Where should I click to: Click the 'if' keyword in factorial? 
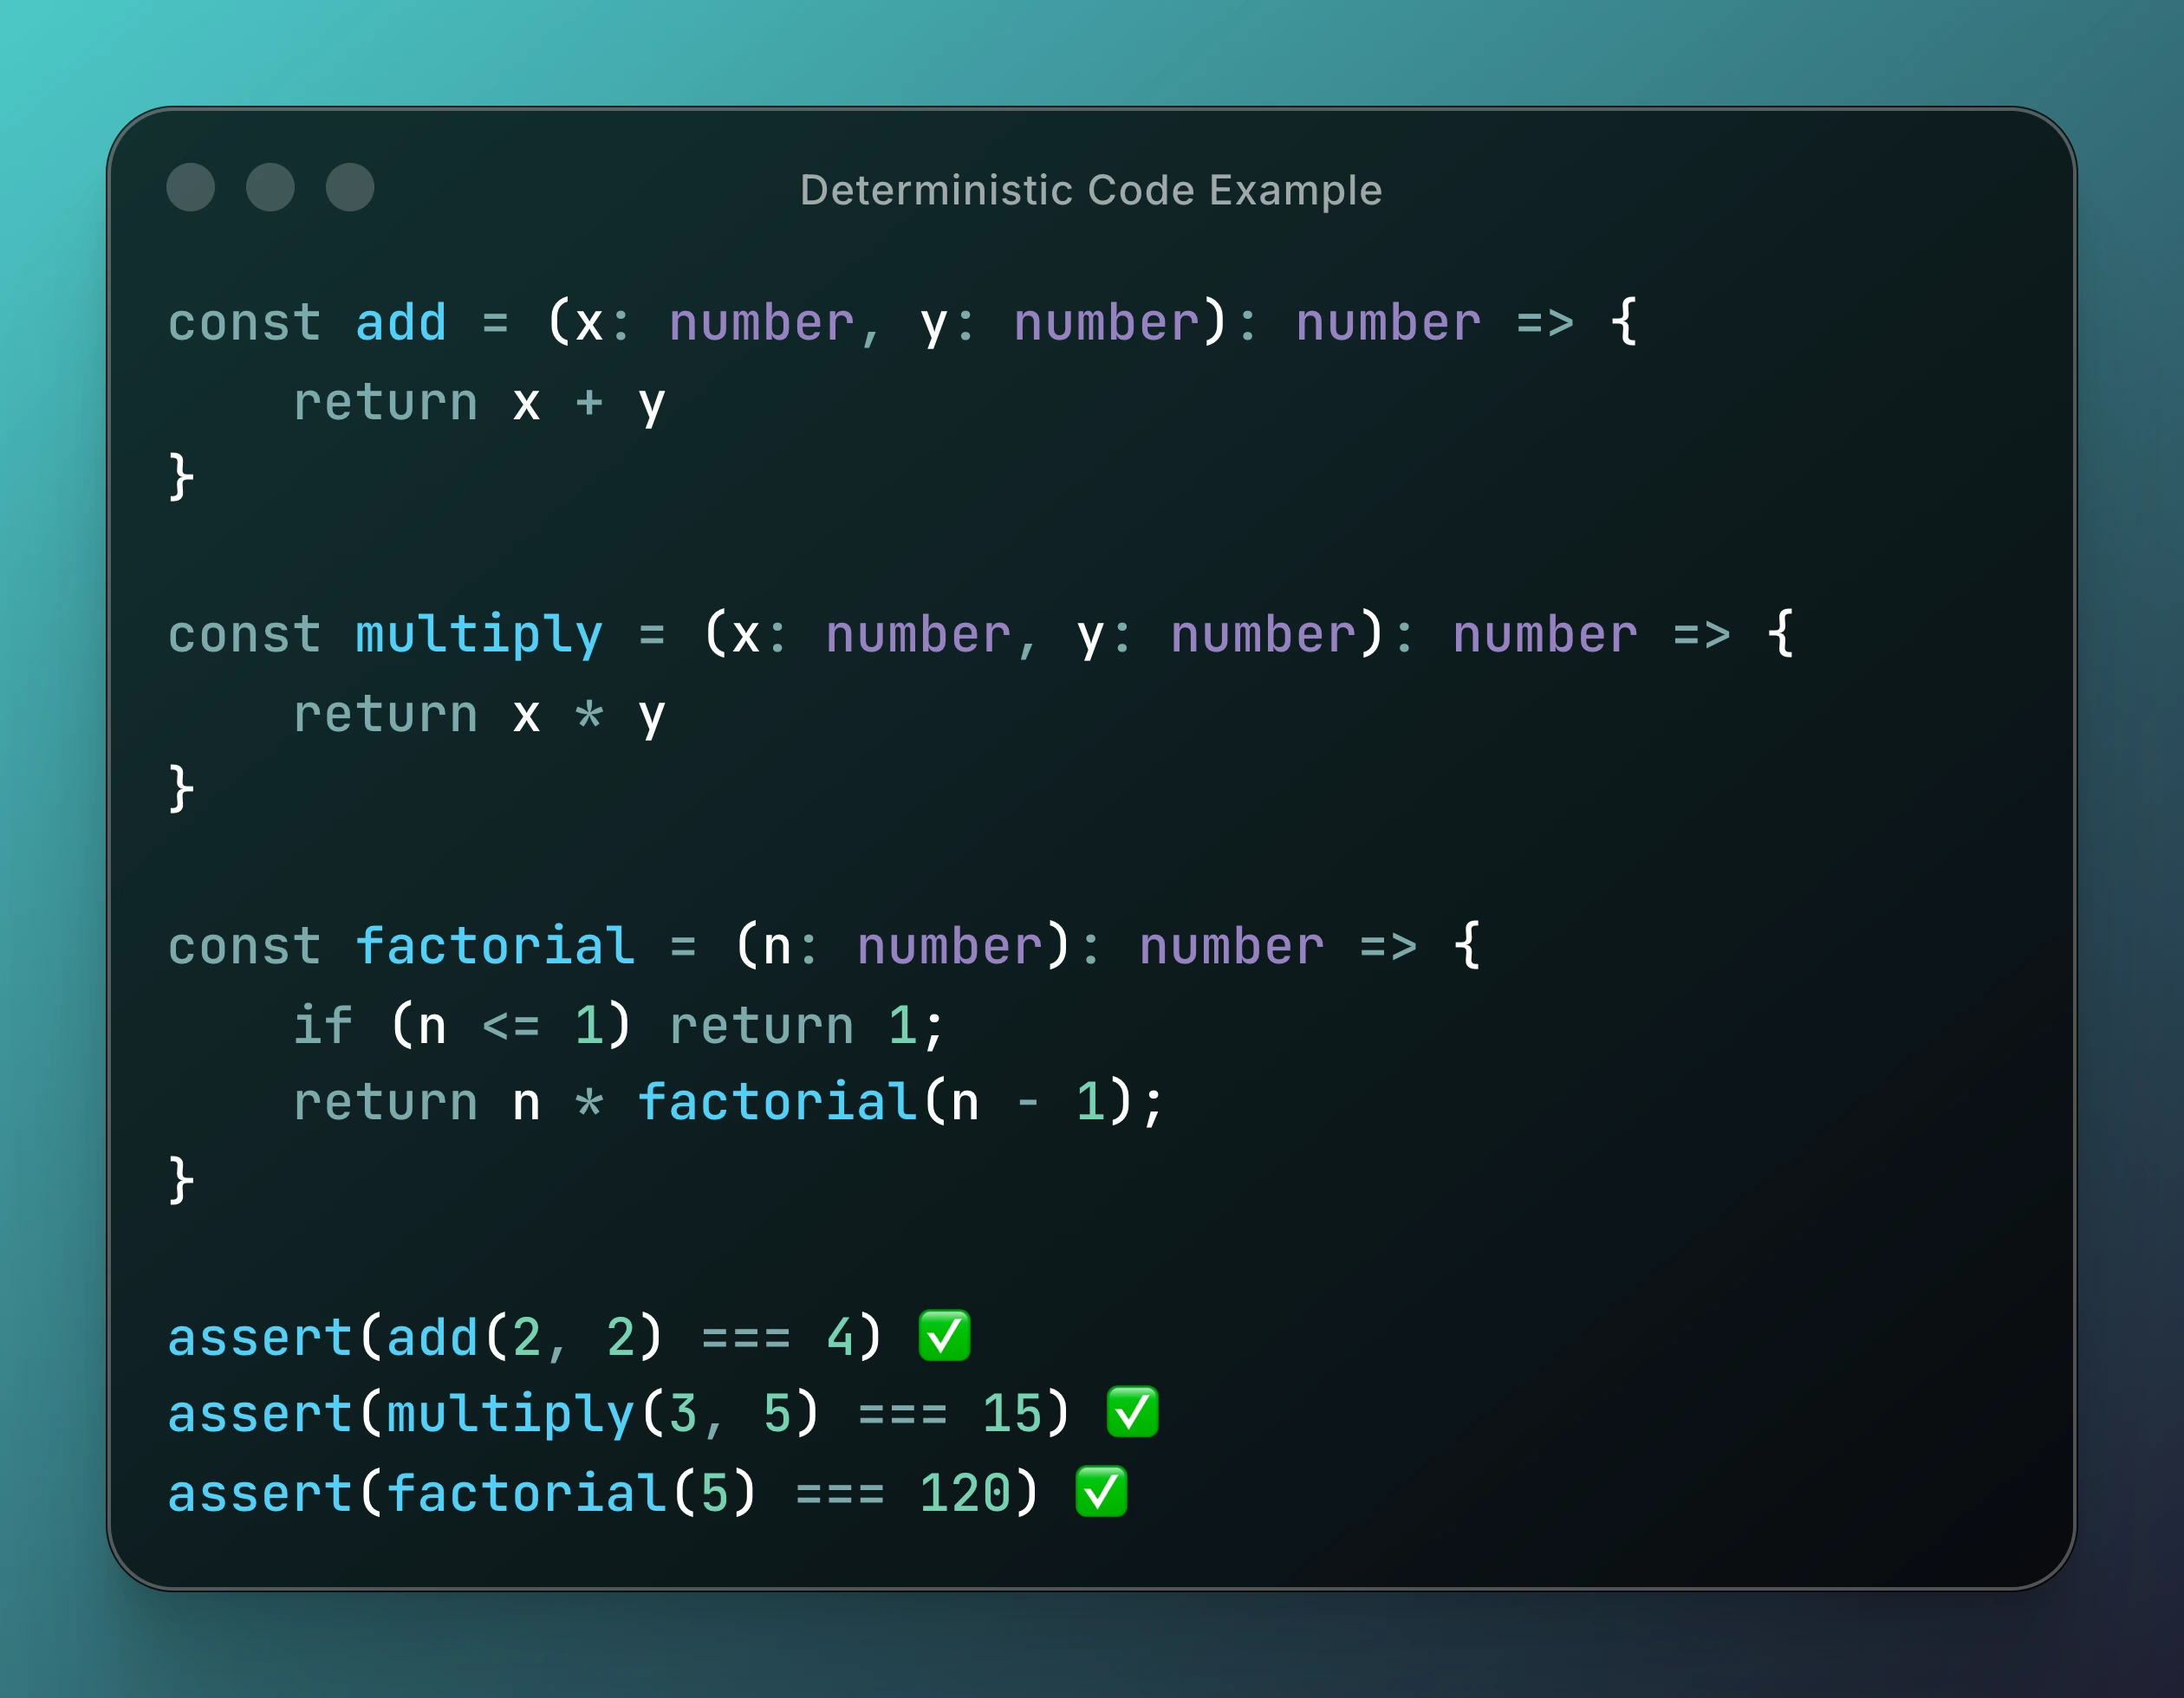point(323,1026)
